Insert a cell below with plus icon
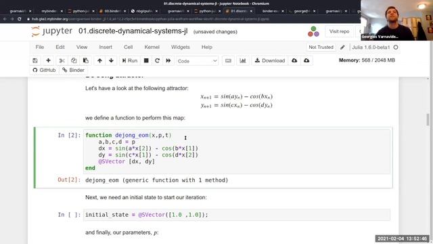 48,60
